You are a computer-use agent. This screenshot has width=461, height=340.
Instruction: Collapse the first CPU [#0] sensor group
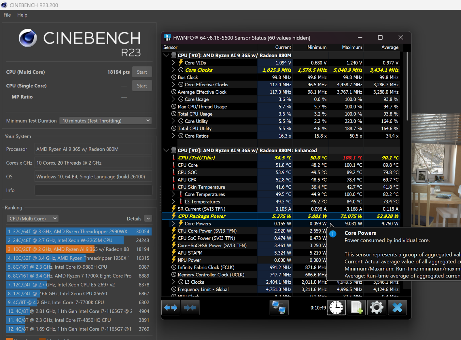click(166, 55)
